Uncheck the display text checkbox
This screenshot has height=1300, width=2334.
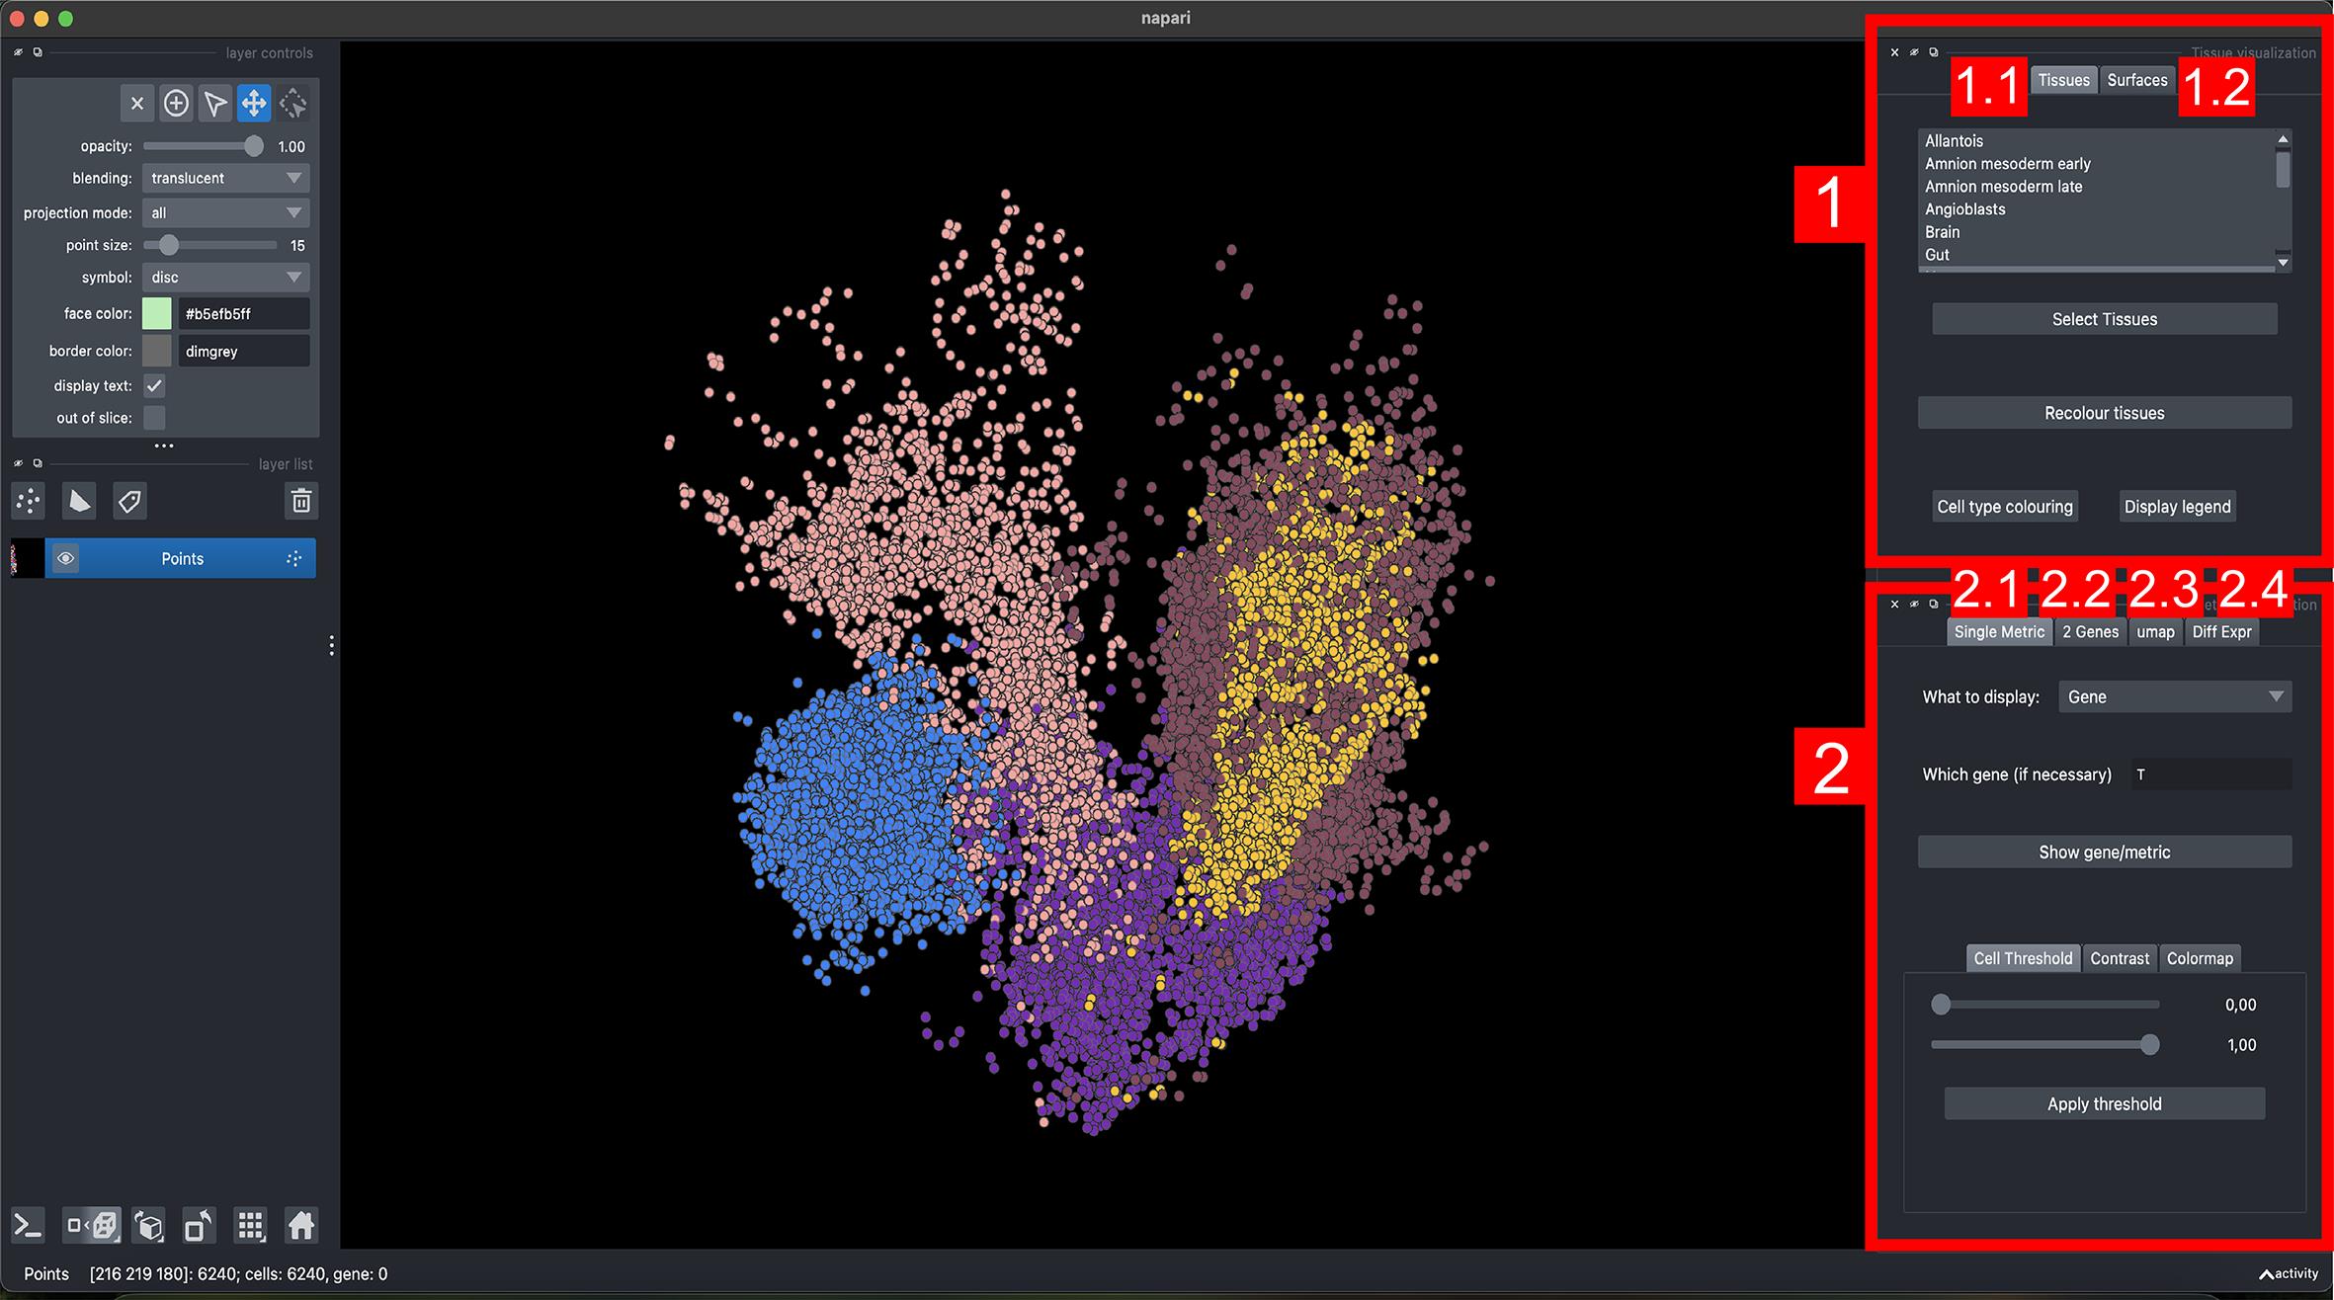pos(155,386)
